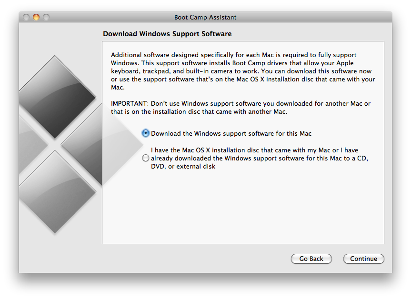This screenshot has height=299, width=411.
Task: Select Download the Windows support software option
Action: click(x=145, y=133)
